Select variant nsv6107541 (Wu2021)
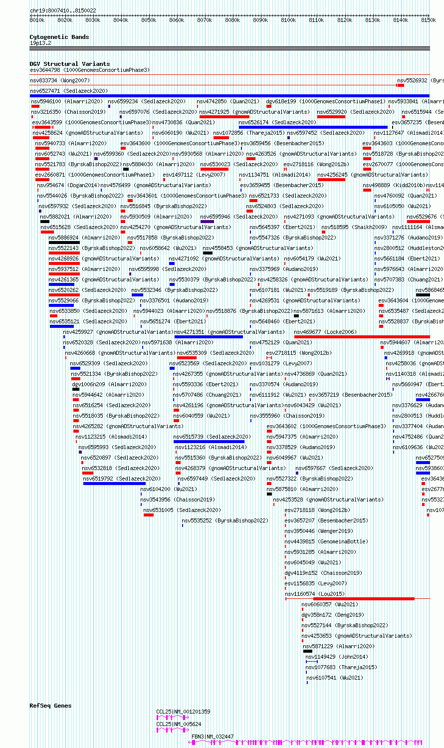Image resolution: width=444 pixels, height=748 pixels. pyautogui.click(x=335, y=678)
